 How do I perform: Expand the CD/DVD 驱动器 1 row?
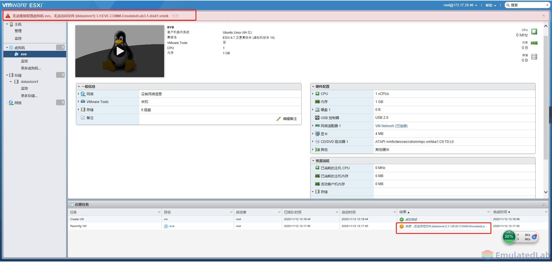[313, 141]
